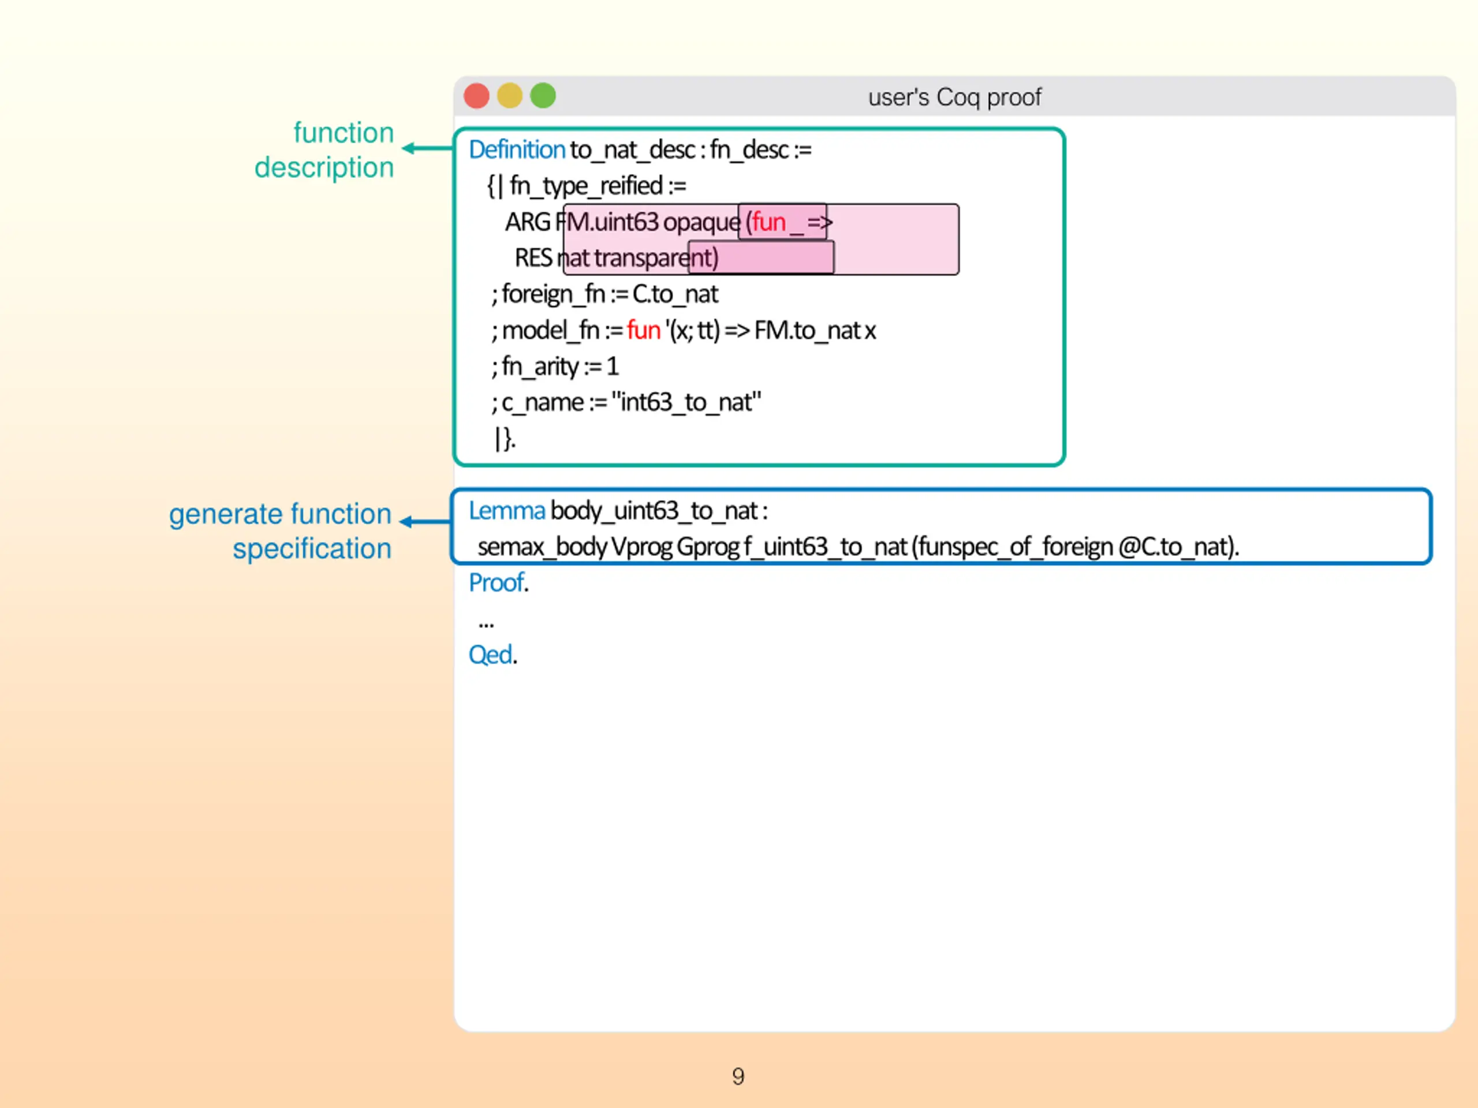This screenshot has height=1108, width=1478.
Task: Click the 'fn_arity := 1' line
Action: coord(555,366)
